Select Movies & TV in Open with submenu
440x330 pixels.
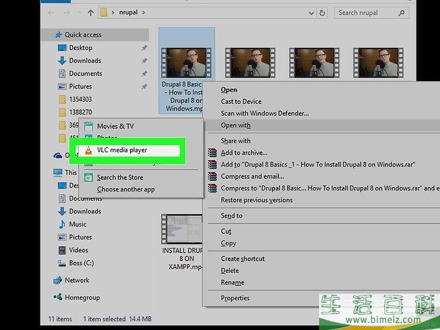click(115, 126)
